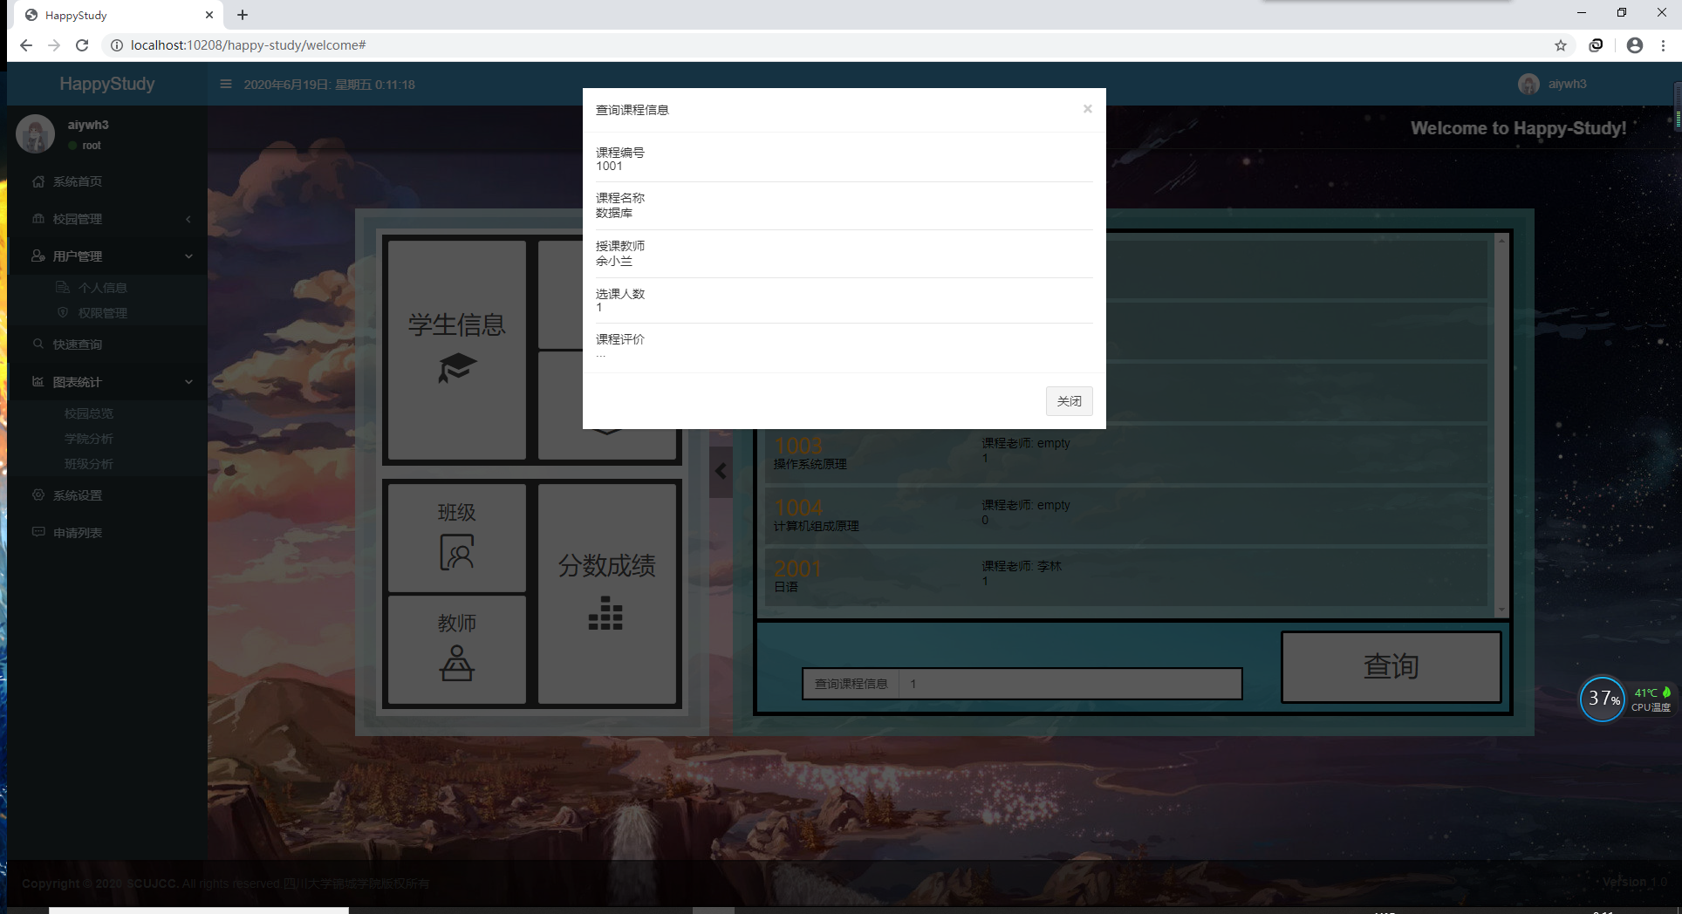Viewport: 1682px width, 914px height.
Task: Open the aiywh3 header profile avatar
Action: [x=1528, y=84]
